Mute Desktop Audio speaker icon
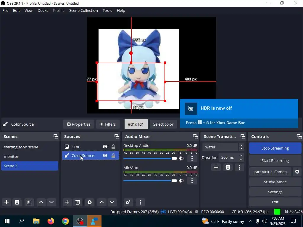Screen dimensions: 303x227 [x=181, y=158]
